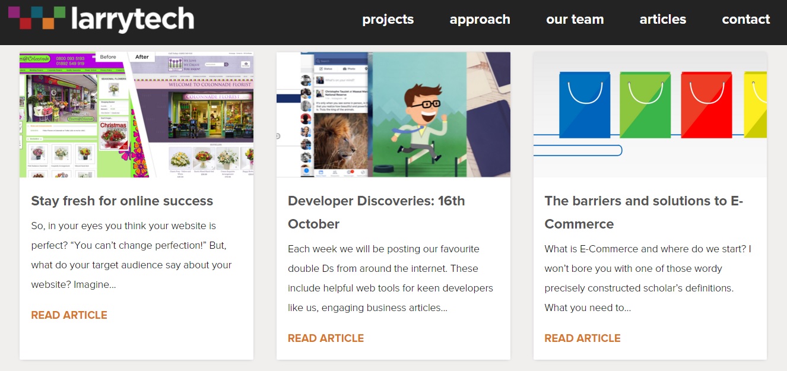Click the green shopping bag icon
Screen dimensions: 787x371
click(x=645, y=104)
